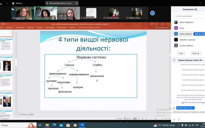Open Конструктор ribbon tab
This screenshot has height=128, width=205.
(x=20, y=27)
